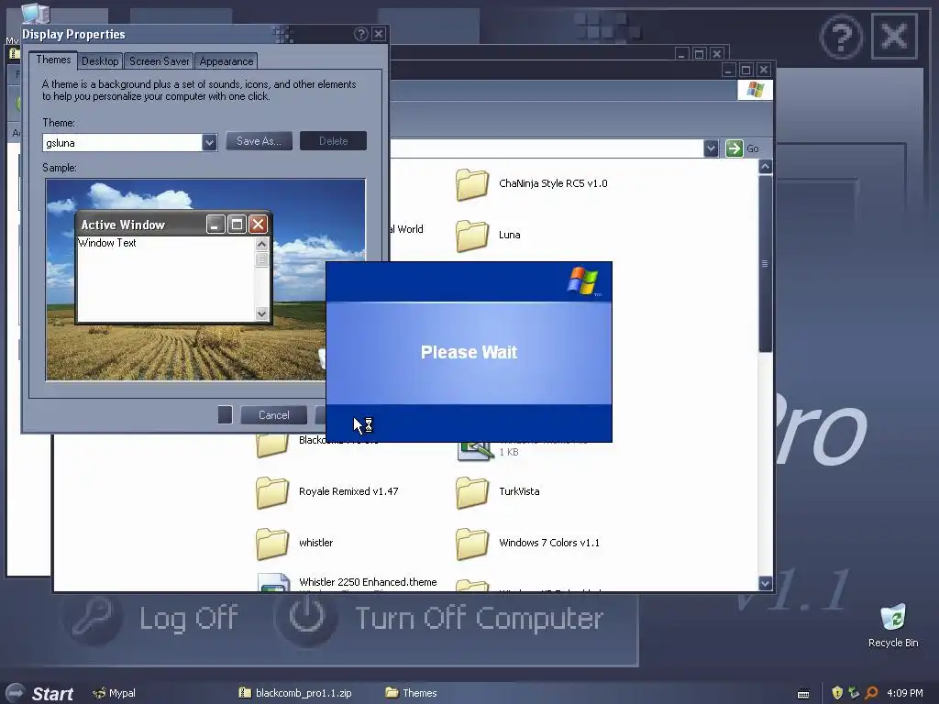
Task: Open the yellow security shield tray icon
Action: (x=837, y=693)
